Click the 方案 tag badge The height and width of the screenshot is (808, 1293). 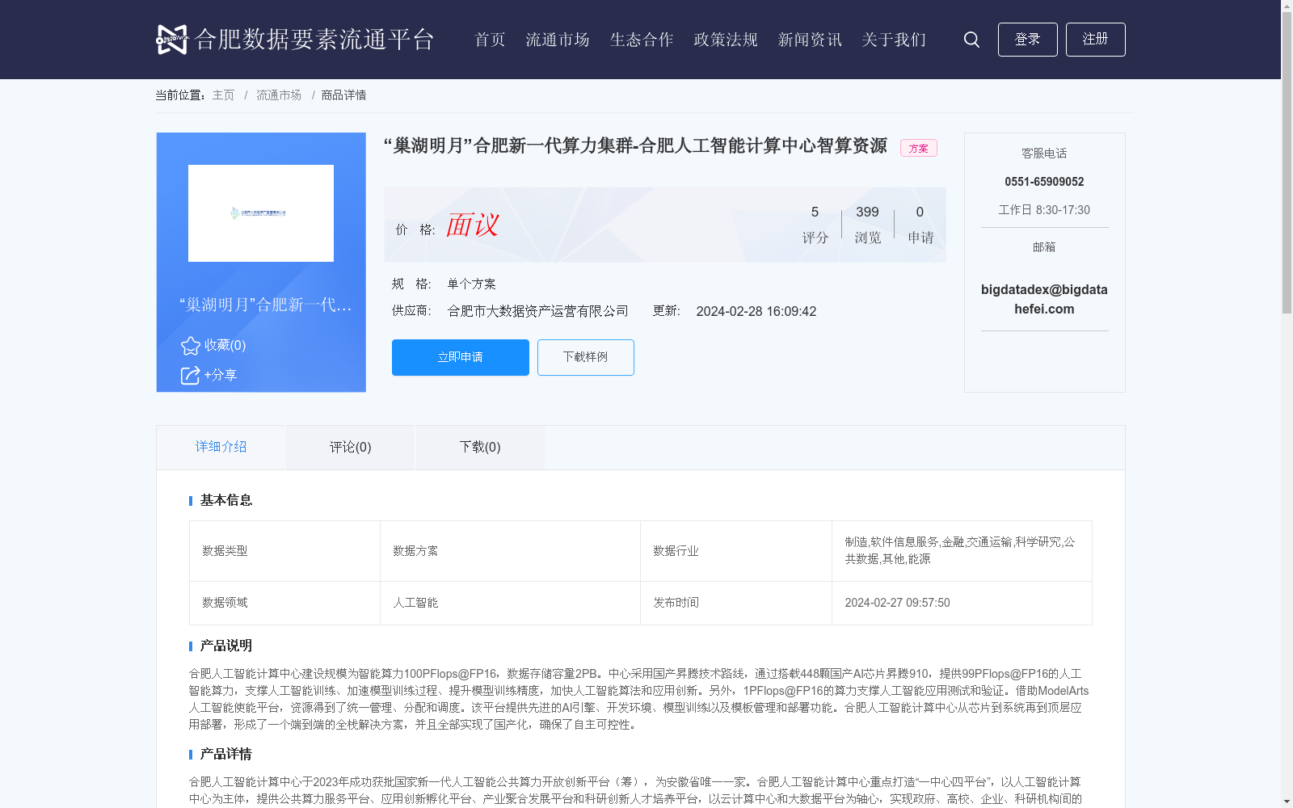click(x=918, y=148)
